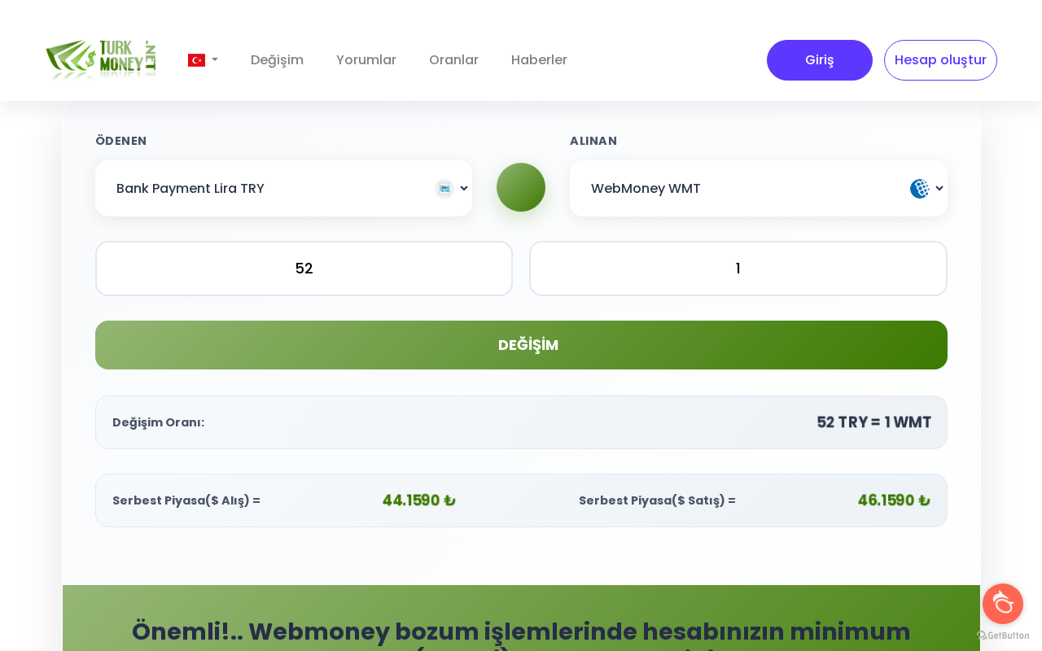Click the Hesap oluştur button
Viewport: 1042px width, 651px height.
tap(940, 60)
